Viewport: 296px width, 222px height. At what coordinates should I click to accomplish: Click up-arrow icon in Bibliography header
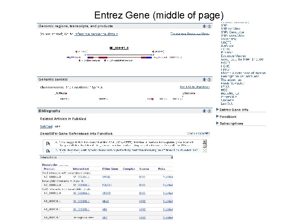pos(204,111)
